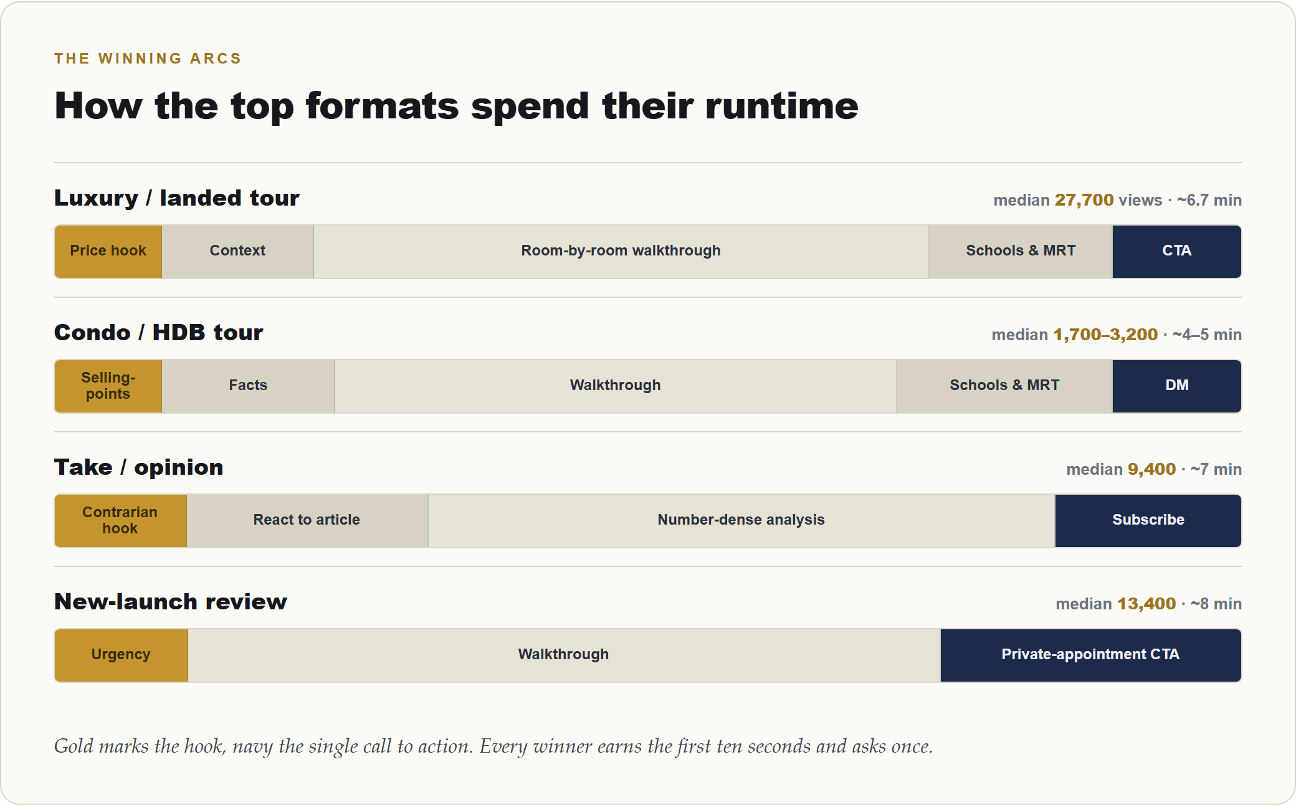Click 'median 1,700–3,200 · ~4–5 min'
1296x805 pixels.
pos(1117,335)
